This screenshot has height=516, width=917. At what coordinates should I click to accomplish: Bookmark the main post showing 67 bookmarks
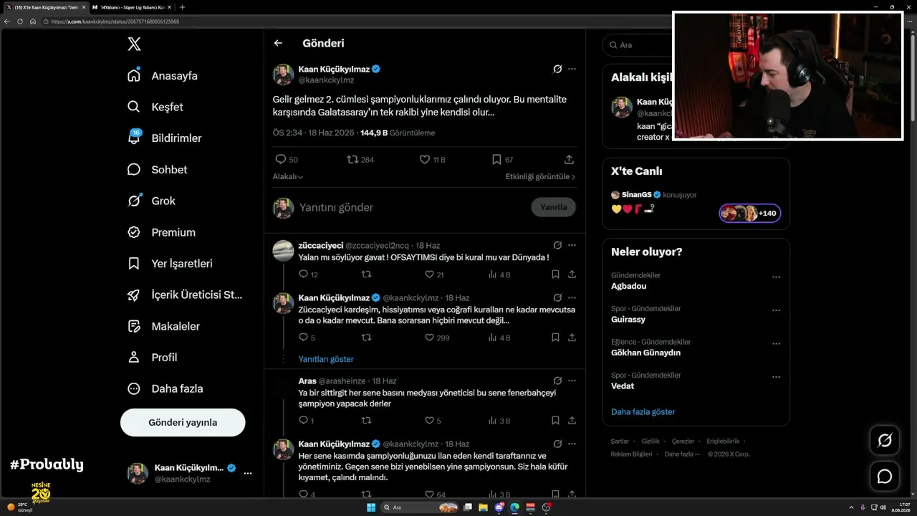(x=496, y=159)
